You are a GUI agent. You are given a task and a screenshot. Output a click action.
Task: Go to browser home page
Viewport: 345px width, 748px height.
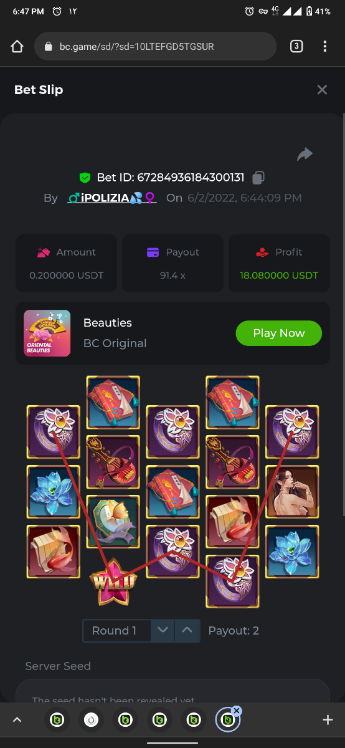tap(17, 46)
